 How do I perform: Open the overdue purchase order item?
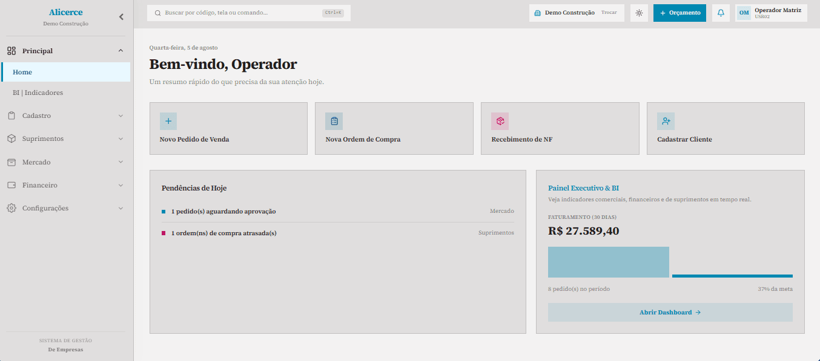(338, 233)
